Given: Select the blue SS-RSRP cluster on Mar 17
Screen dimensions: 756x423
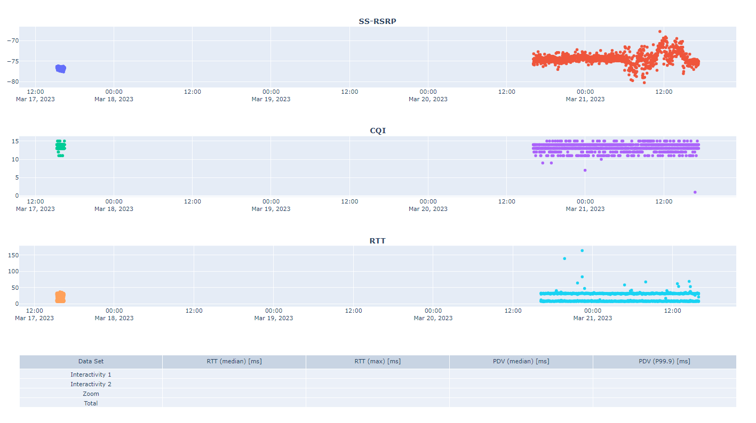Looking at the screenshot, I should pyautogui.click(x=61, y=68).
